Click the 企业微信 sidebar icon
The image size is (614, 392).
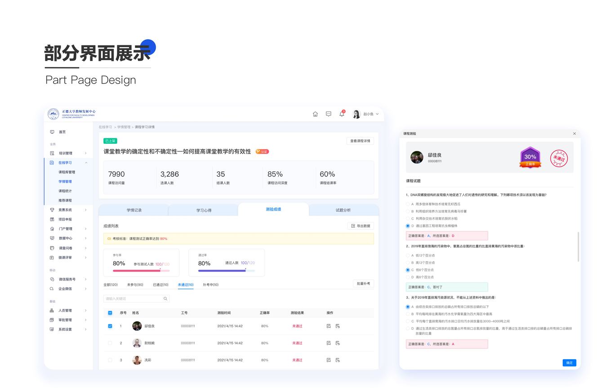tap(52, 289)
